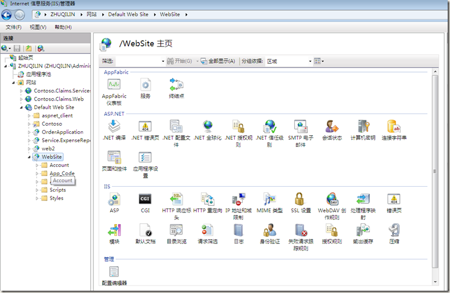This screenshot has height=293, width=450.
Task: Open 页面和控件 feature
Action: click(x=114, y=161)
